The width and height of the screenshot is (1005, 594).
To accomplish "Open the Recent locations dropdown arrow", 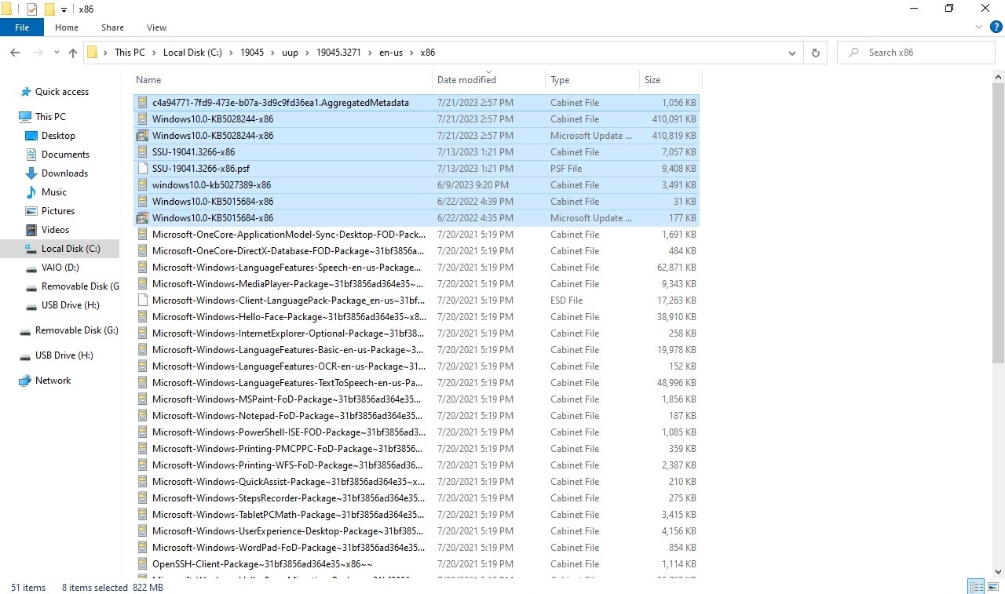I will pos(56,53).
